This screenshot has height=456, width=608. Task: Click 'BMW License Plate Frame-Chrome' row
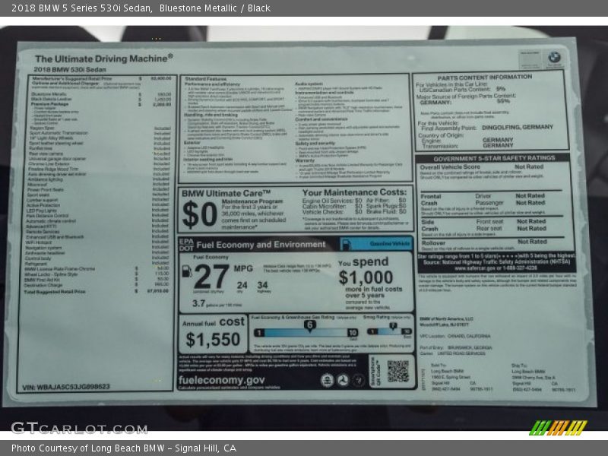click(97, 268)
